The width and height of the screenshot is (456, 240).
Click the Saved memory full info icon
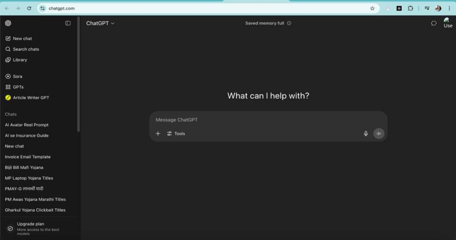289,23
